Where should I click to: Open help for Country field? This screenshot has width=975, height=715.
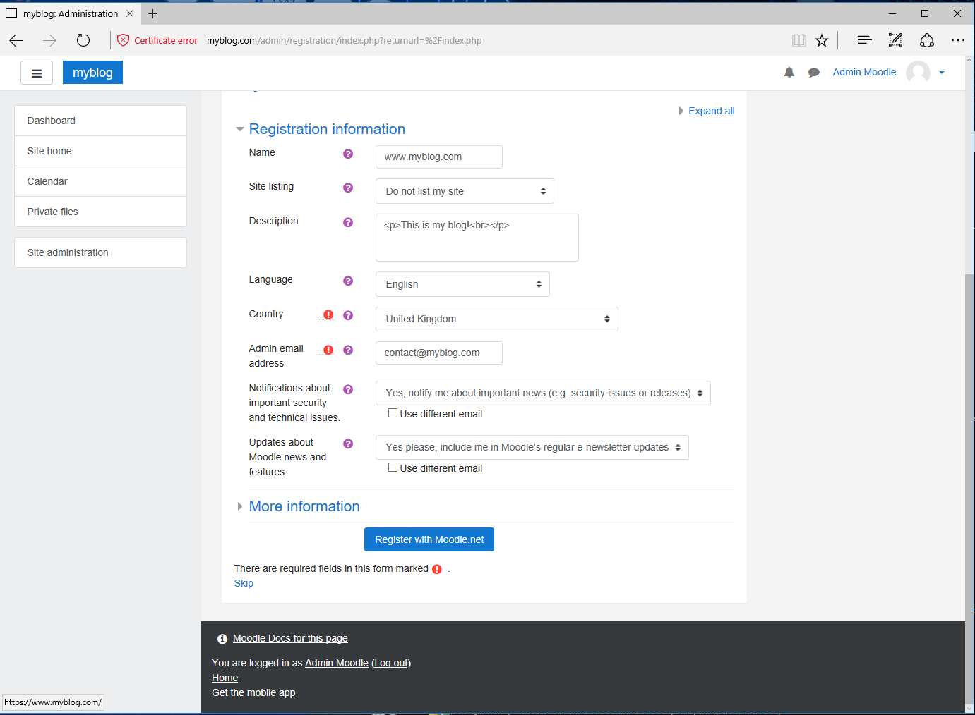tap(348, 315)
